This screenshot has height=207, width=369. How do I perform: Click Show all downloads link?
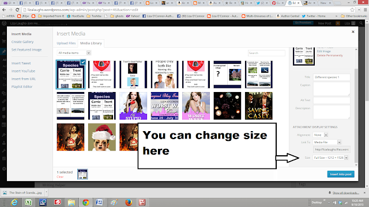(345, 193)
